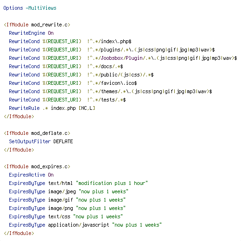This screenshot has height=241, width=241.
Task: Click the image/jpeg expires type text
Action: tap(62, 191)
